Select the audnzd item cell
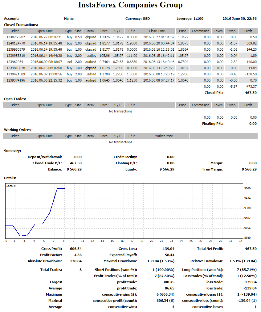The height and width of the screenshot is (312, 261). [91, 80]
